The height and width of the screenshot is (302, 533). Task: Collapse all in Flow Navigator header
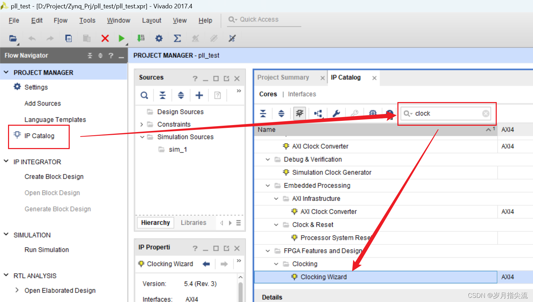pos(90,55)
